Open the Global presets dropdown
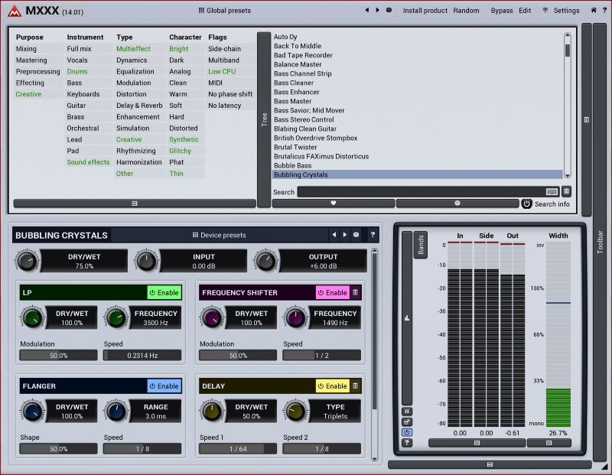The width and height of the screenshot is (612, 475). point(224,11)
